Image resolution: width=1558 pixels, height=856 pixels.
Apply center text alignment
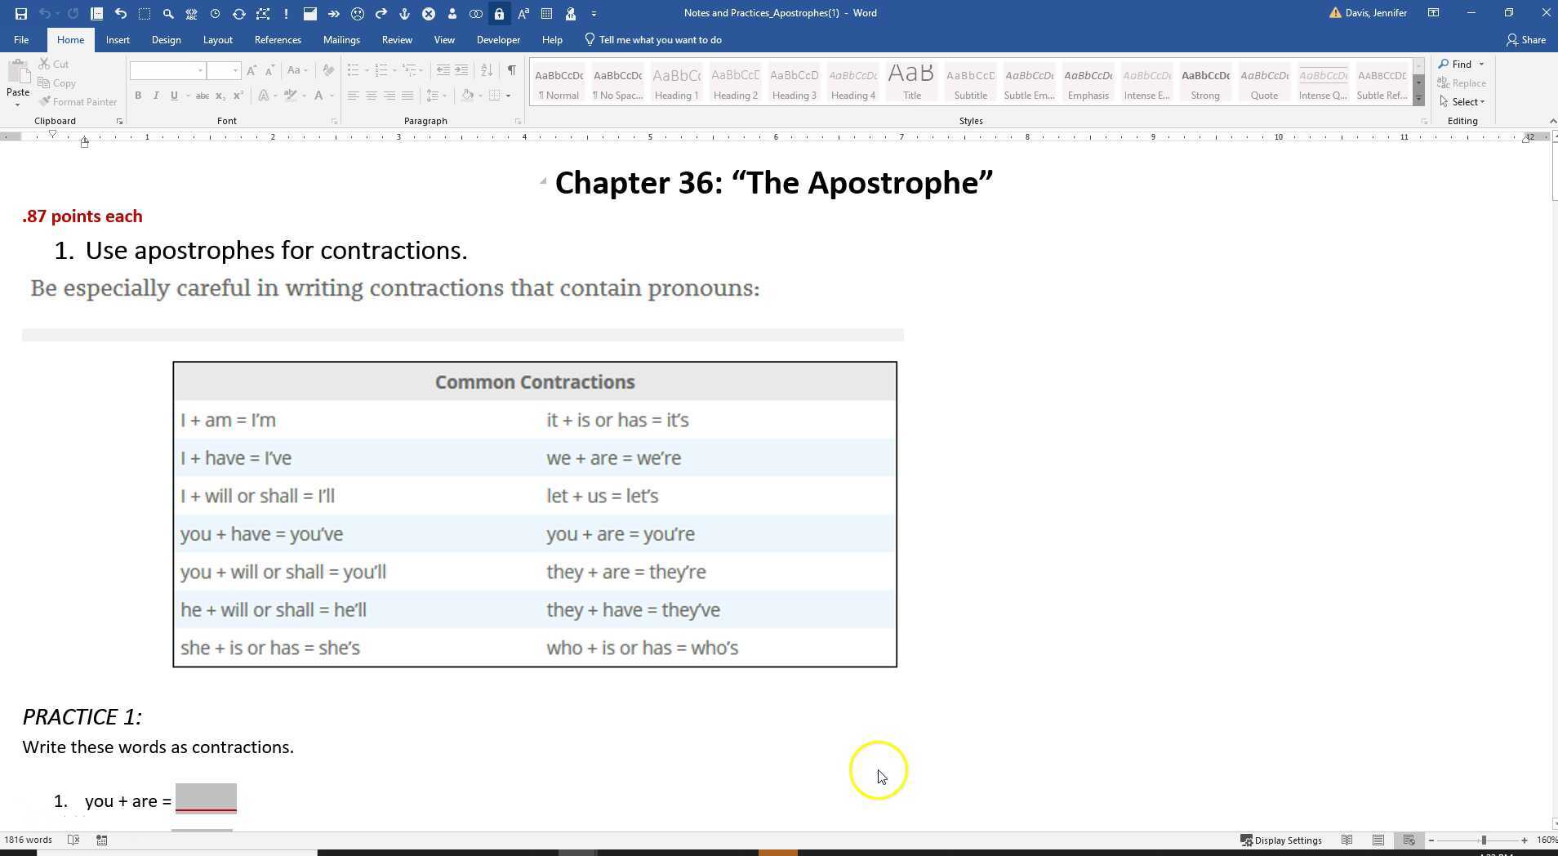click(x=371, y=96)
